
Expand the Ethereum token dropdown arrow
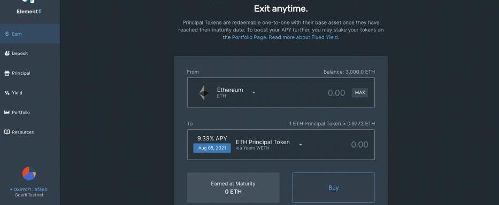(254, 93)
